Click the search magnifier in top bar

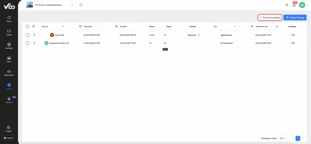pos(287,5)
